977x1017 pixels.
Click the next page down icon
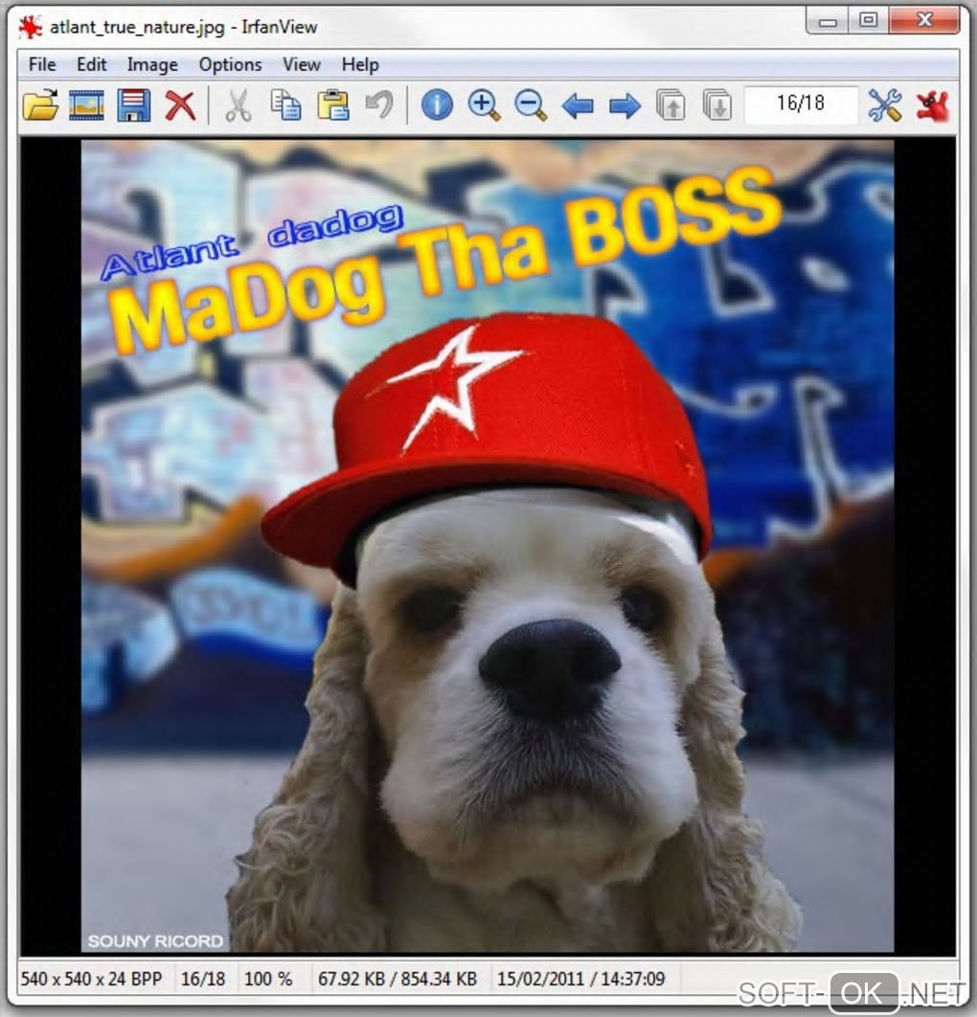tap(717, 105)
